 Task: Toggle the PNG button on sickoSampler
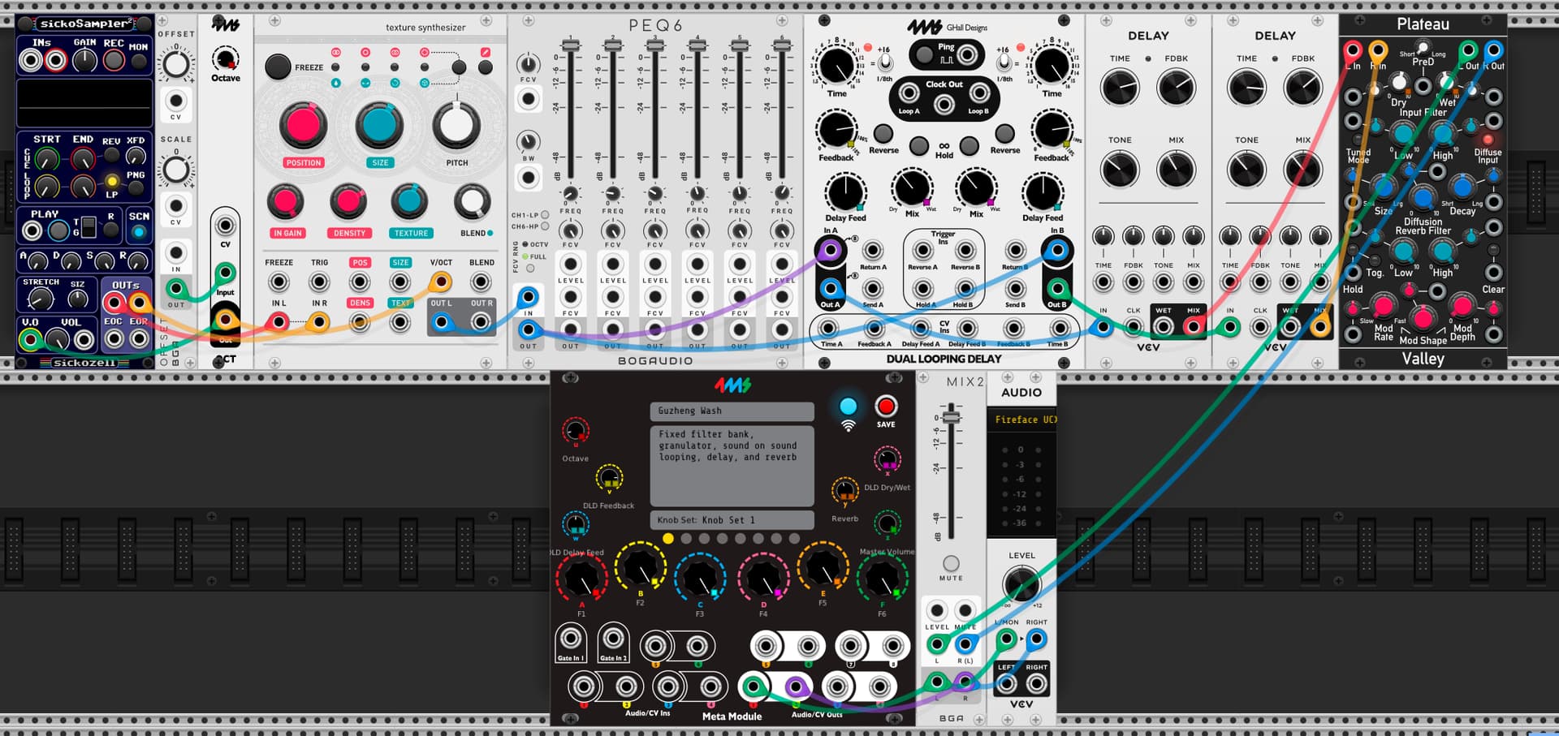coord(136,188)
